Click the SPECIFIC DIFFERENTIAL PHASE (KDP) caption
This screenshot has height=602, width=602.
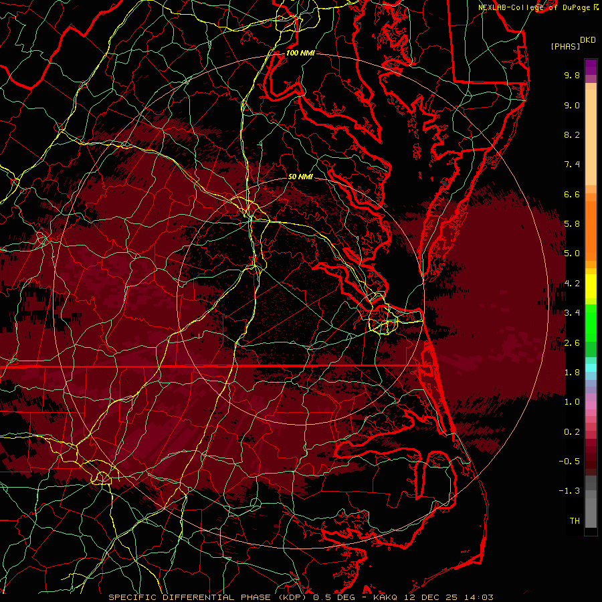pos(209,597)
